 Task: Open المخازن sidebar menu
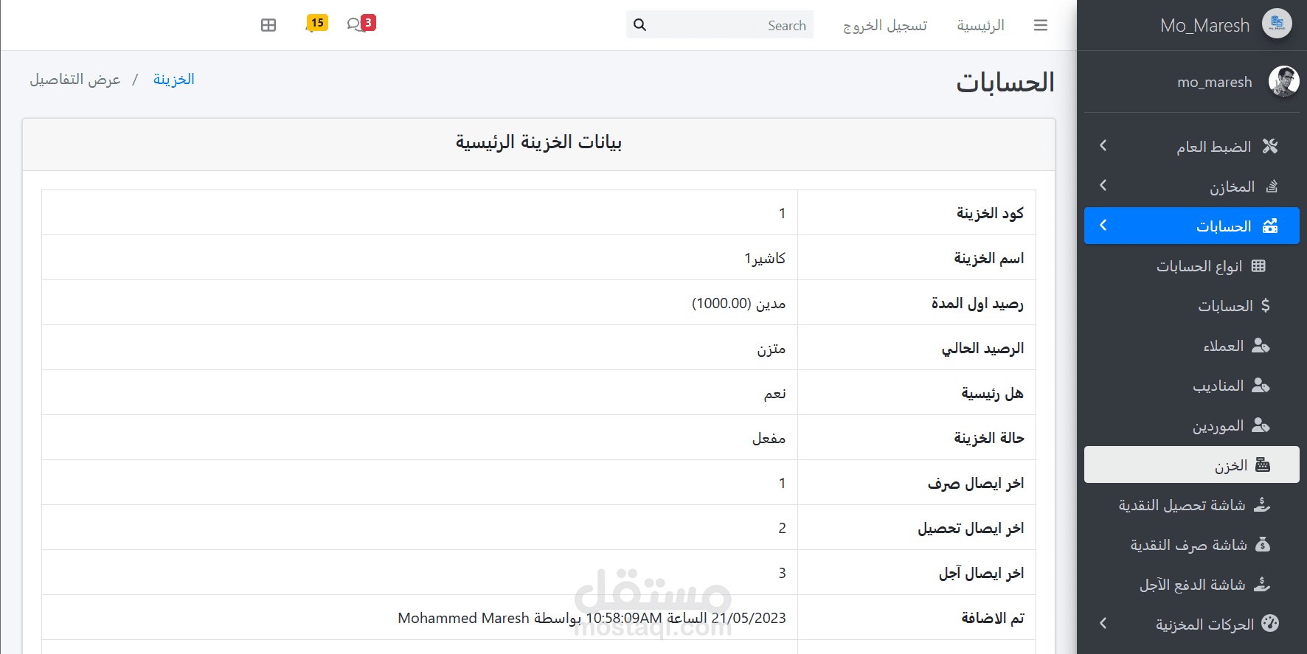1192,186
